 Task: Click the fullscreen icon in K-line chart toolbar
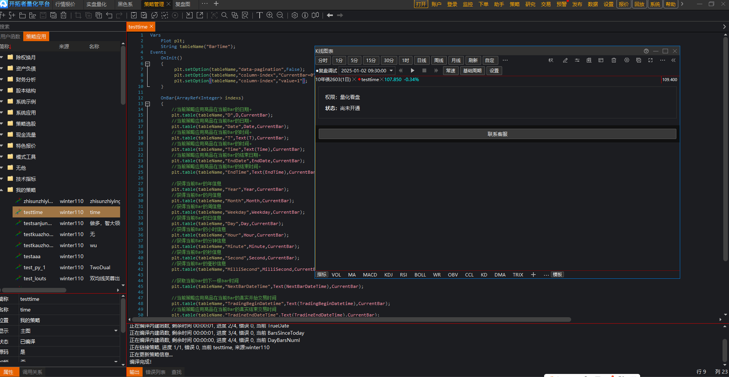point(650,61)
